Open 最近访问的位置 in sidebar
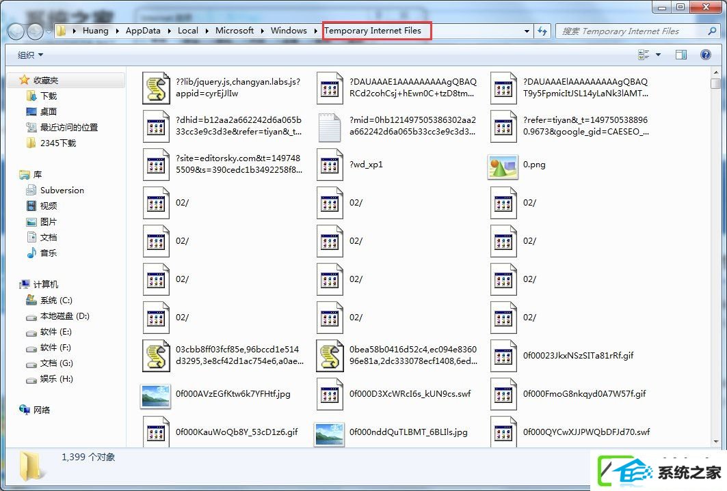727x491 pixels. 68,127
